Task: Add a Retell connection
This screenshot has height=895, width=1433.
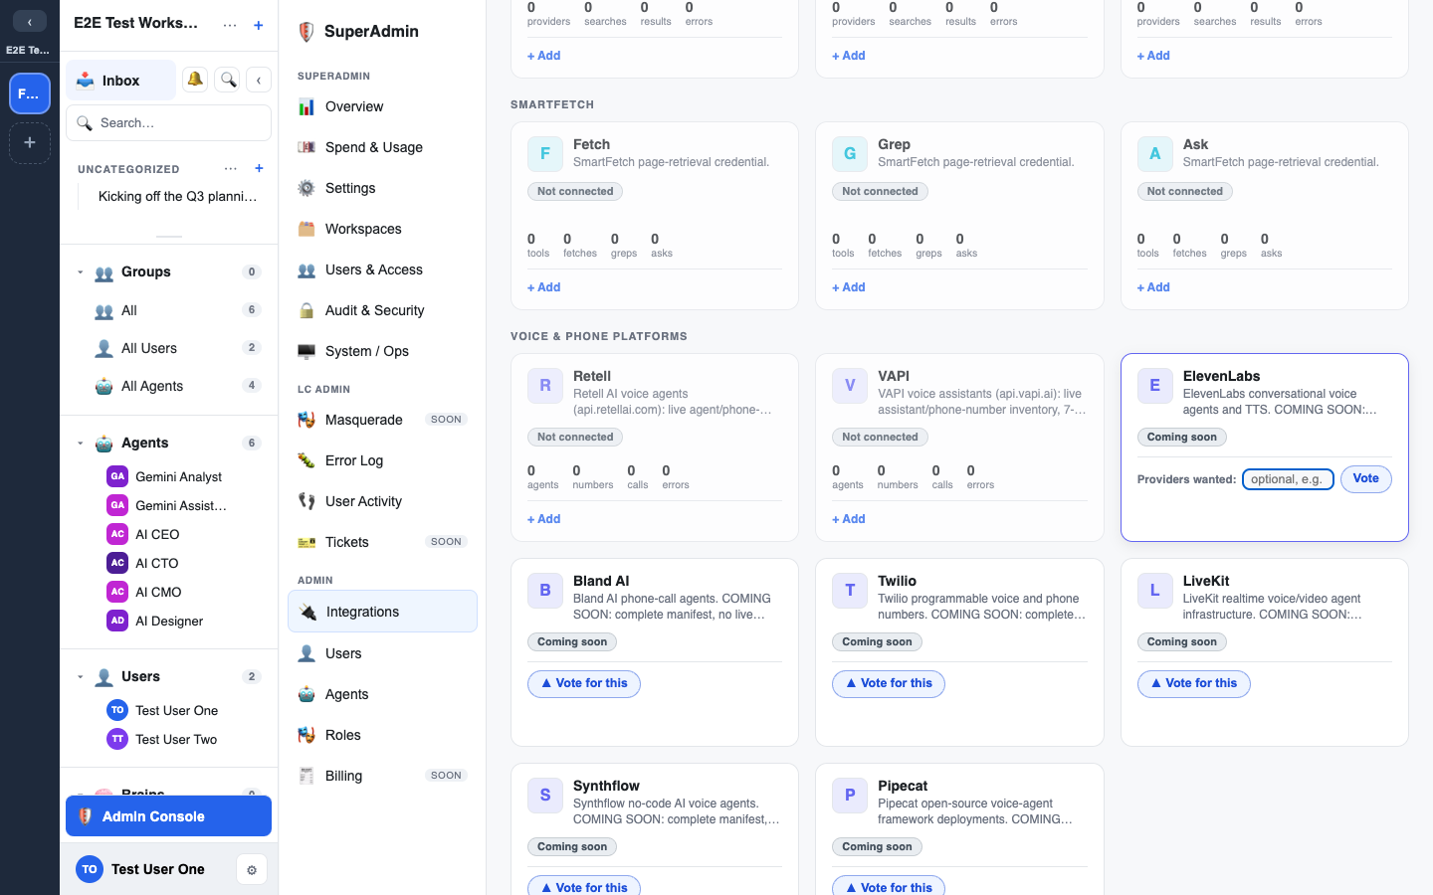Action: (x=544, y=519)
